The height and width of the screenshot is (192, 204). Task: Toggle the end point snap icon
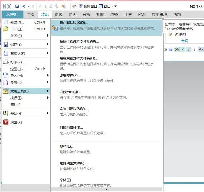pos(183,49)
